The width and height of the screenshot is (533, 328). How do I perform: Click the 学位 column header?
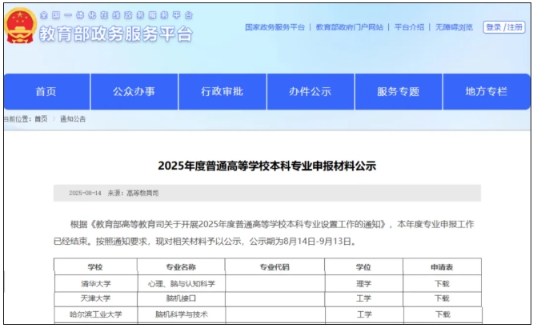click(363, 267)
